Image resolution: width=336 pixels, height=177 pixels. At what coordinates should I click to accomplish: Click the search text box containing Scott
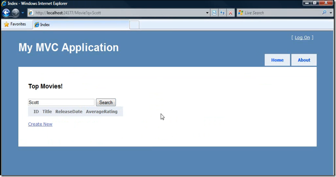point(61,102)
